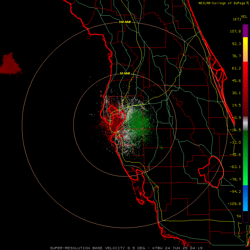The width and height of the screenshot is (250, 250).
Task: Click the 61.2 legend value
Action: (x=236, y=68)
